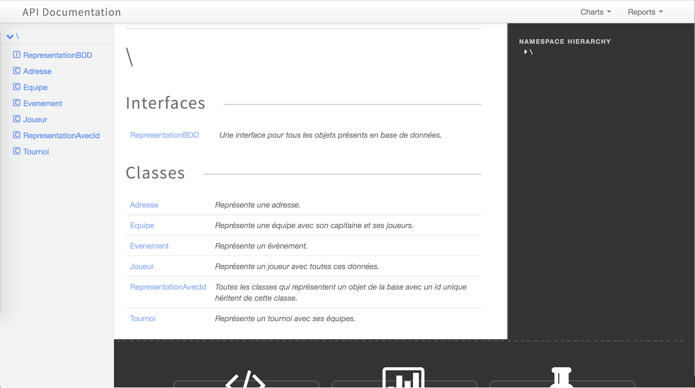Click the class icon next to Tournoi
The width and height of the screenshot is (695, 388).
[17, 151]
